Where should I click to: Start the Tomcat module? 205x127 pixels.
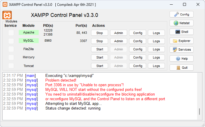(x=100, y=66)
